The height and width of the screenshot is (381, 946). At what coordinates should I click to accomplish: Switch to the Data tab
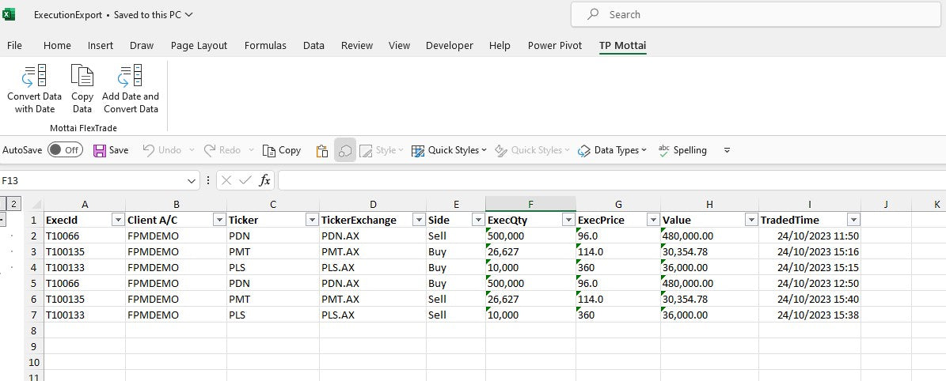point(313,45)
